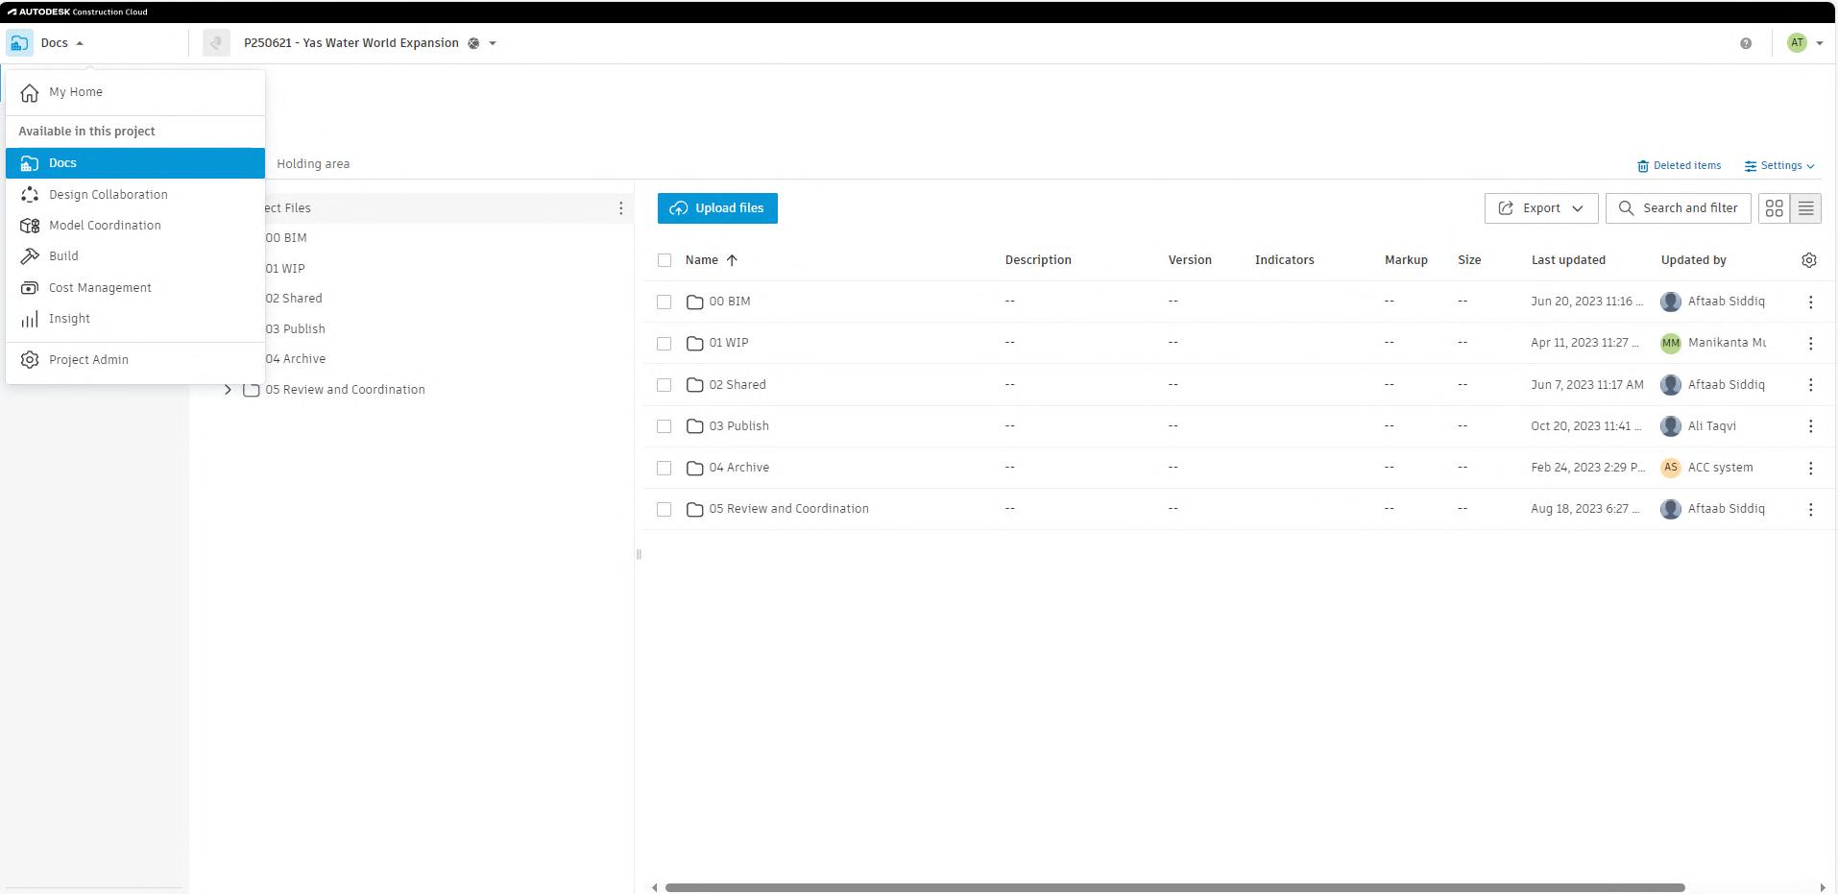This screenshot has width=1838, height=894.
Task: Open the 03 Publish folder in the table
Action: tap(738, 426)
